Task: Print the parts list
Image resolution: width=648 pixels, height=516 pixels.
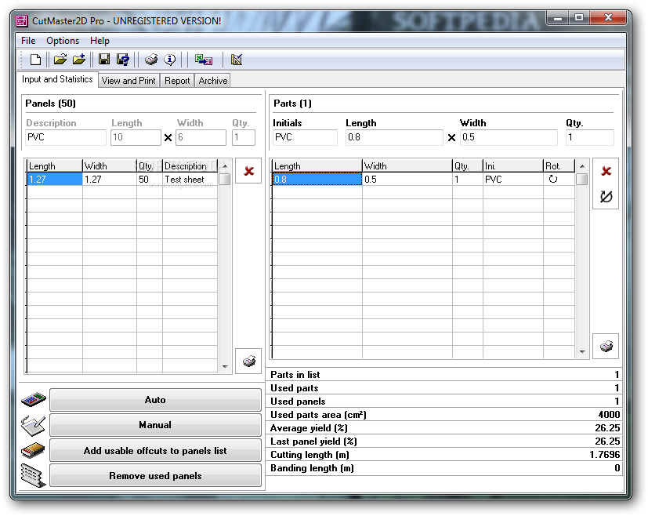Action: [606, 346]
